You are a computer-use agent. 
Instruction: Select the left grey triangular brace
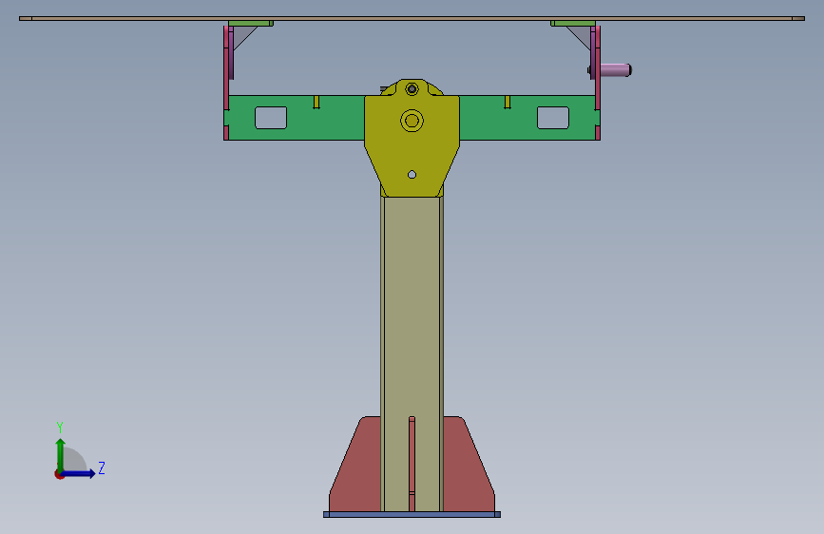(x=241, y=36)
